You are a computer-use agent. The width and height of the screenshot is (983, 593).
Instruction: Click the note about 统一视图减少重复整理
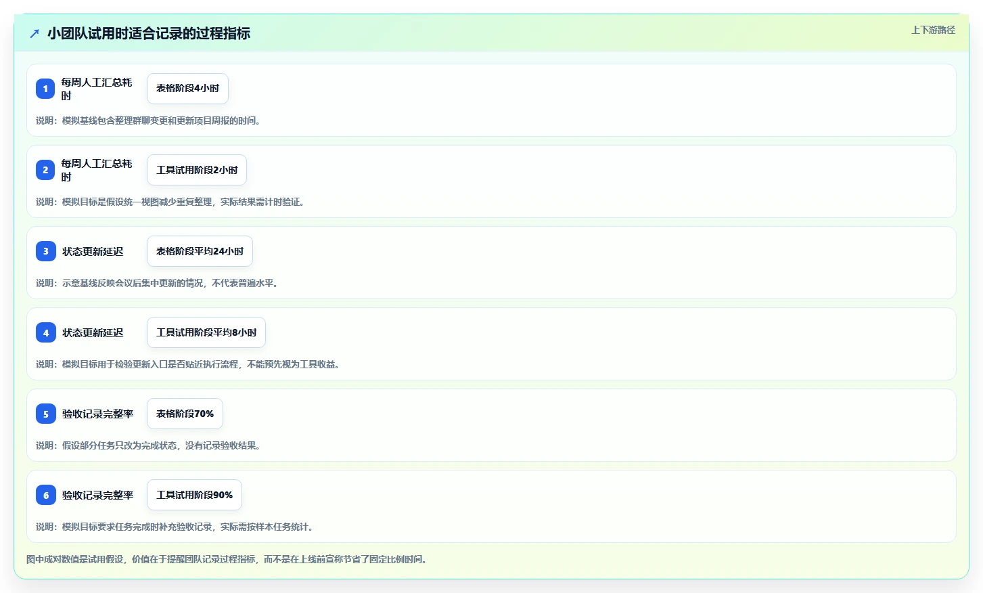[170, 202]
